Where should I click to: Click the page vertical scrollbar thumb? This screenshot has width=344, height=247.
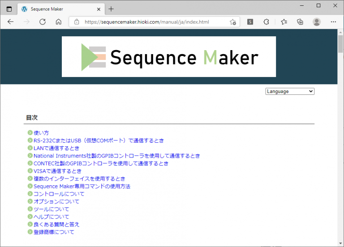[x=340, y=44]
